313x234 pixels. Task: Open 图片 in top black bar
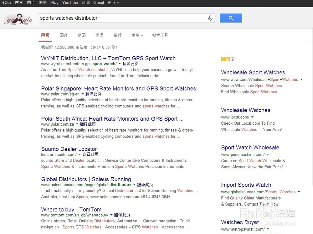[x=31, y=2]
